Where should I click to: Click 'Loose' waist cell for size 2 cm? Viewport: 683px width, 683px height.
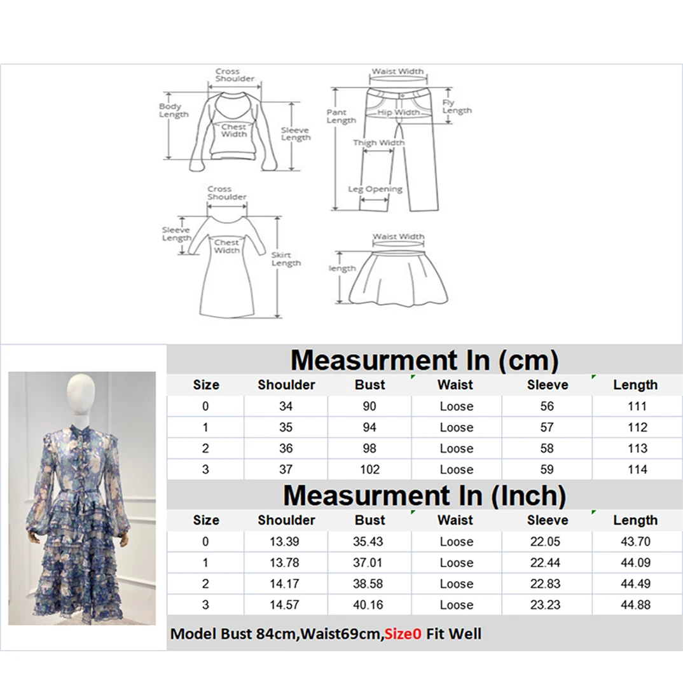click(x=457, y=448)
